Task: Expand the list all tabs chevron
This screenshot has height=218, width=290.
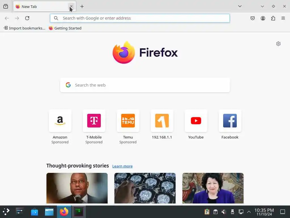Action: [x=240, y=6]
